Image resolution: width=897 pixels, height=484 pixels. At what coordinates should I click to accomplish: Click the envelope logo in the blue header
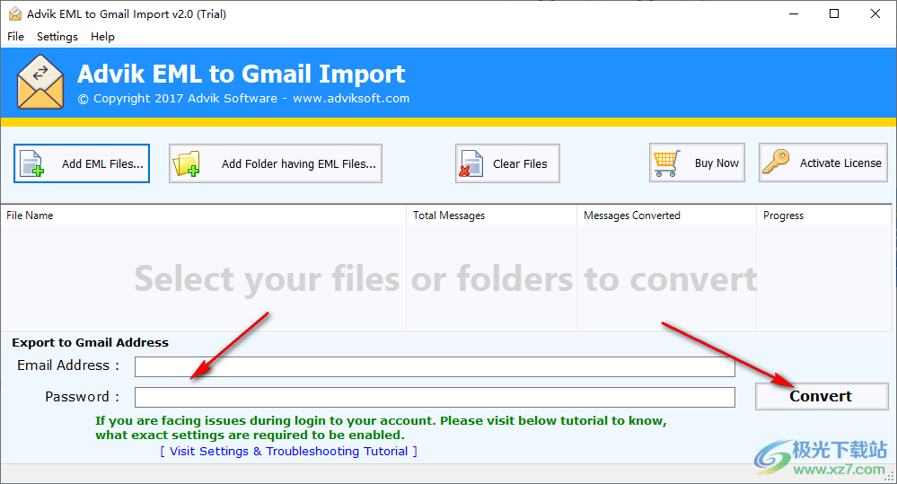40,82
